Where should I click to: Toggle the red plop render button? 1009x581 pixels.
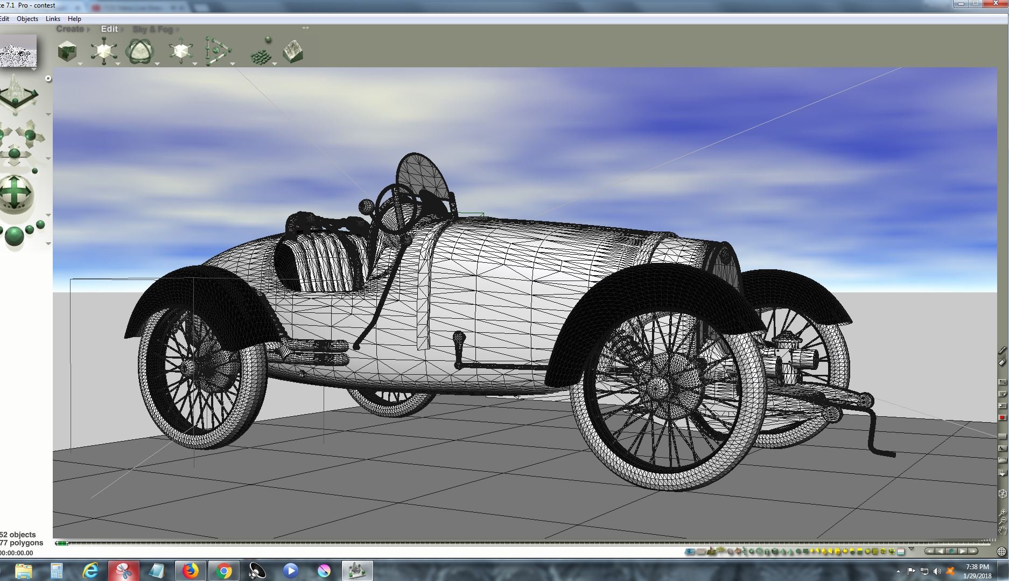coord(1002,417)
